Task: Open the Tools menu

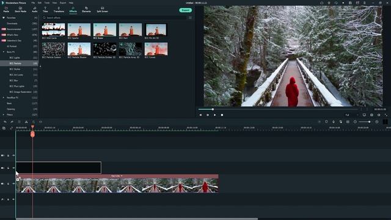Action: click(47, 2)
